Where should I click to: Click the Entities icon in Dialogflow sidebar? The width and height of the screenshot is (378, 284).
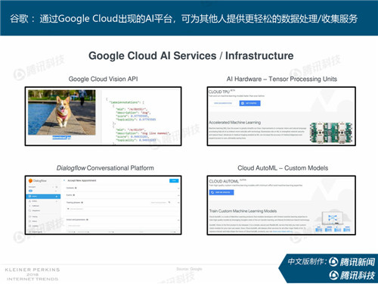29,201
